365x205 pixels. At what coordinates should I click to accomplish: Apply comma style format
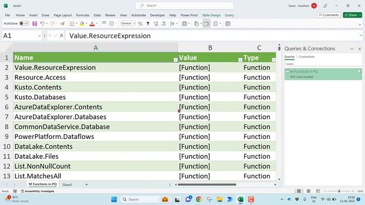(x=148, y=23)
